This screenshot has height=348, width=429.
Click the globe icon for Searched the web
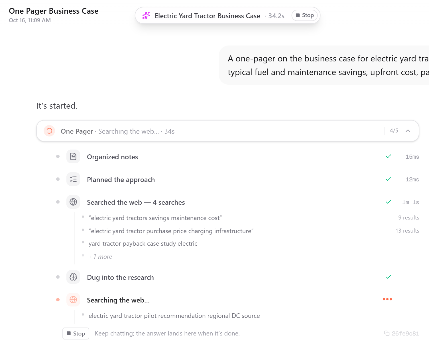coord(73,202)
